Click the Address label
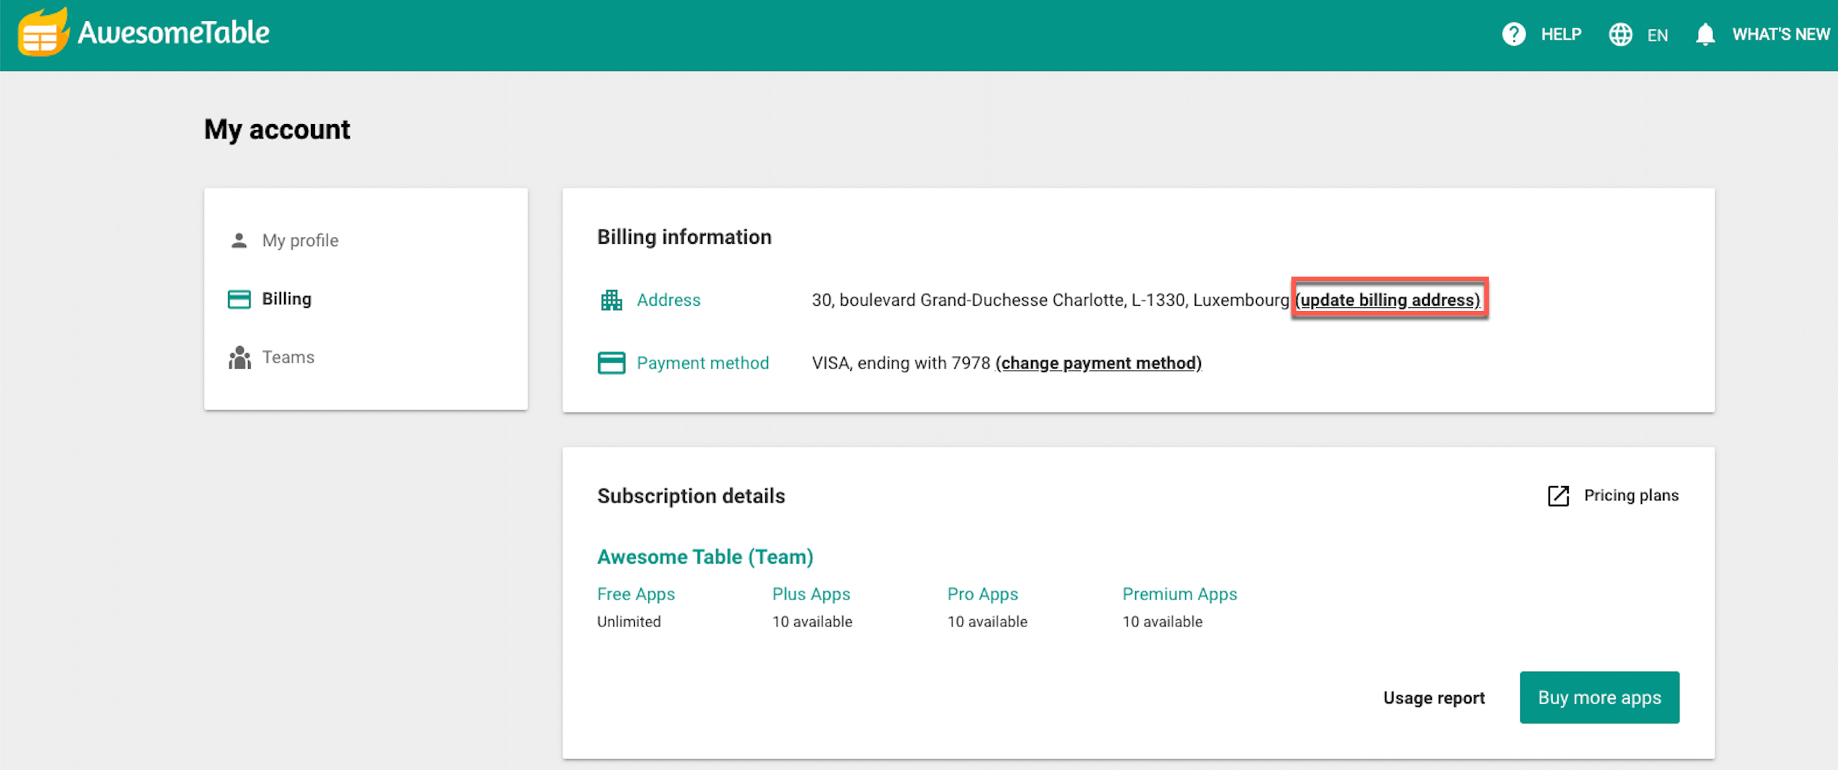 (x=668, y=300)
